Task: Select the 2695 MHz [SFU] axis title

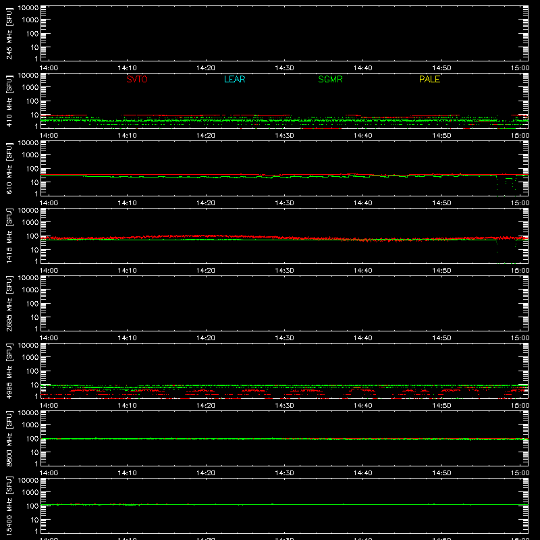Action: coord(9,303)
